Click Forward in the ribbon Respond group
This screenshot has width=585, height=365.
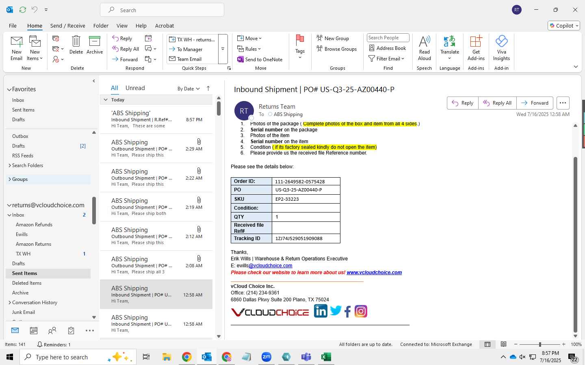point(125,59)
